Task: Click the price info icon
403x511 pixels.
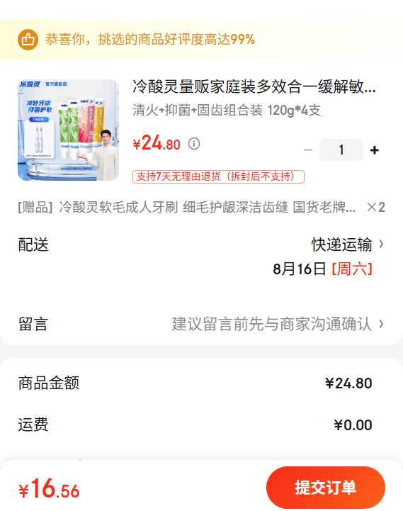Action: tap(194, 143)
